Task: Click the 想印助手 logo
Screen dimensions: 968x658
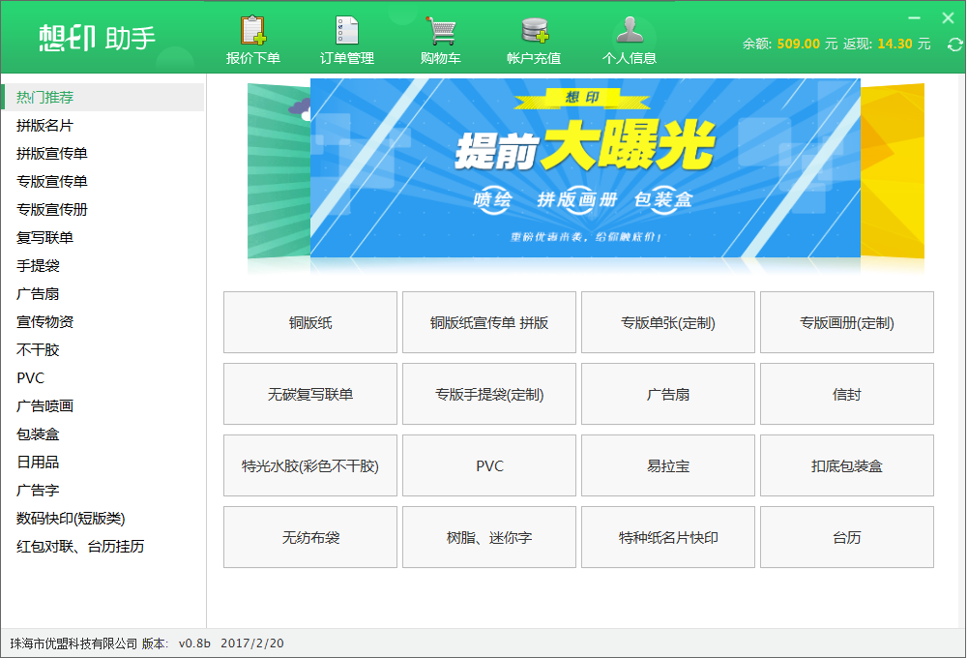Action: tap(97, 39)
